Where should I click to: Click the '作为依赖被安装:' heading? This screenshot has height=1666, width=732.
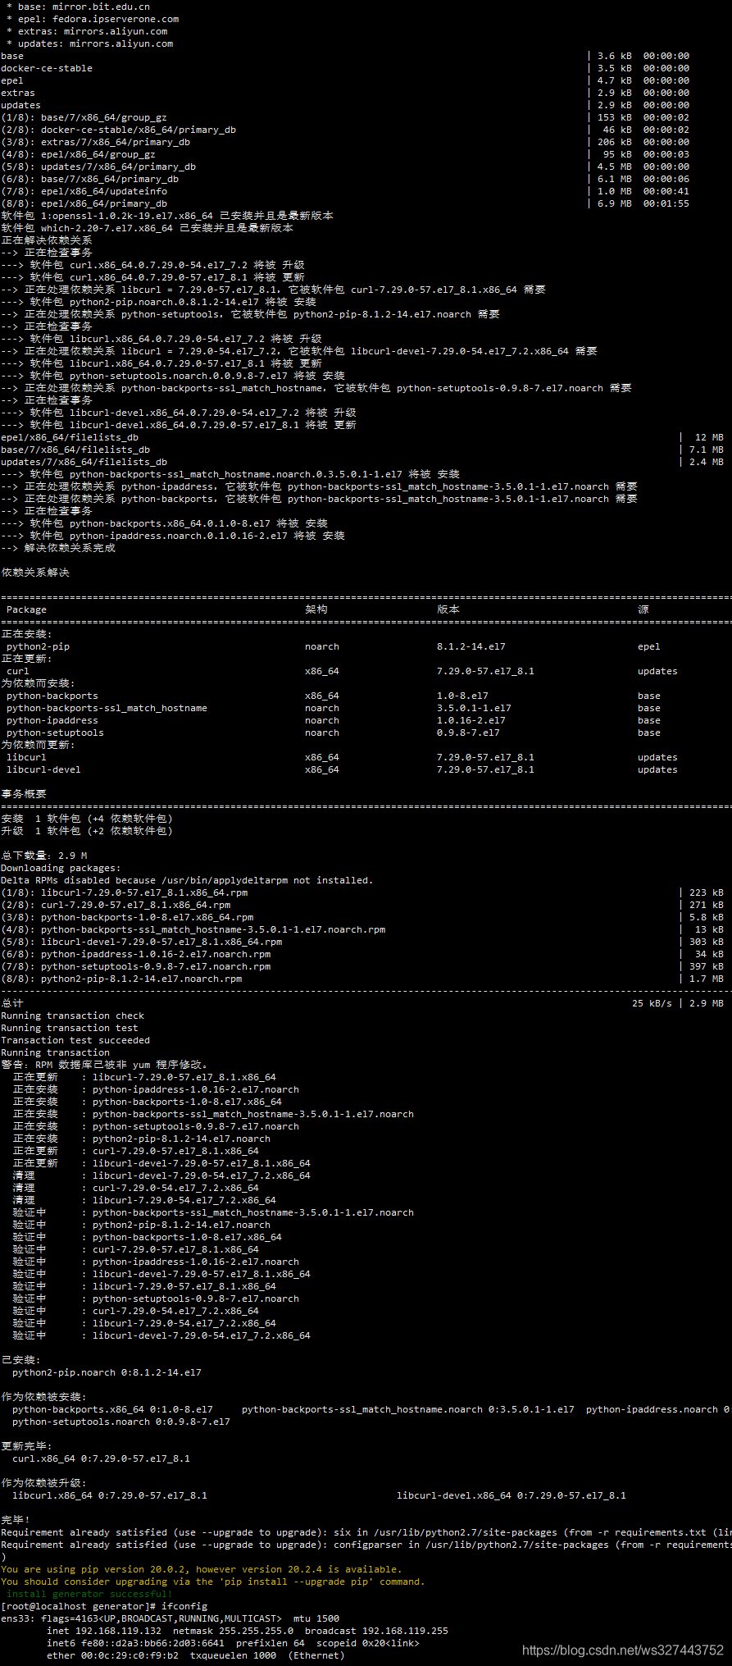tap(43, 1397)
